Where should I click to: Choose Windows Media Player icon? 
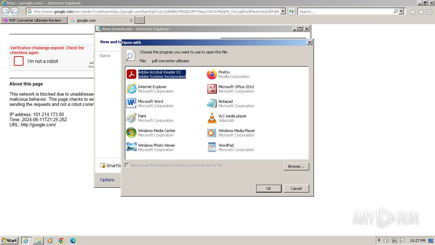point(212,133)
